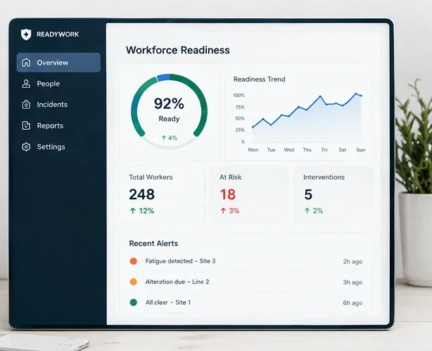Click the READYWORK brand name

[x=58, y=34]
